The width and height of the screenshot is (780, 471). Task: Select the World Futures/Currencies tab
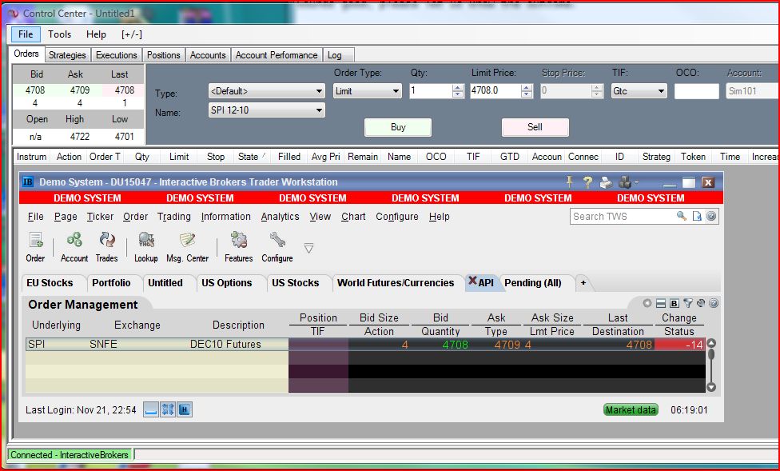pos(396,283)
